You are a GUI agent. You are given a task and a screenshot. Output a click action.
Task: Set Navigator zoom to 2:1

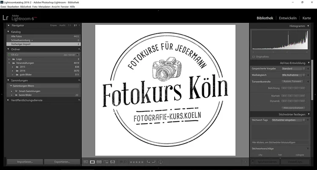[x=75, y=25]
